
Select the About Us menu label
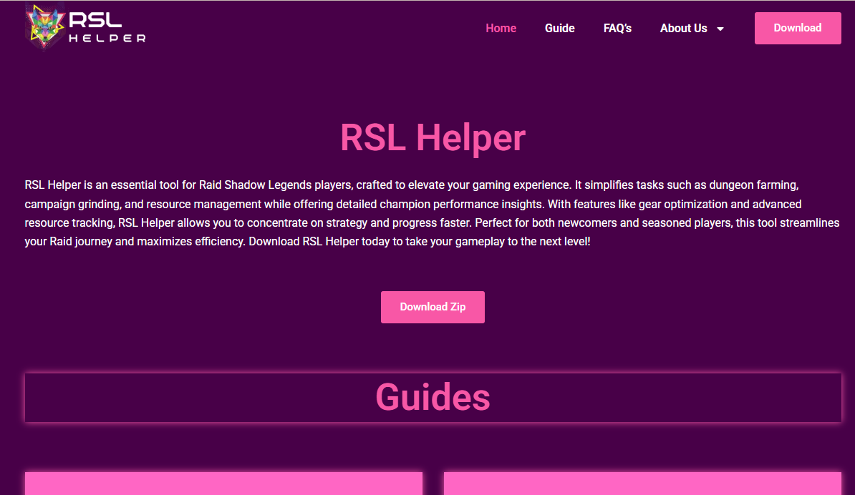[x=683, y=28]
